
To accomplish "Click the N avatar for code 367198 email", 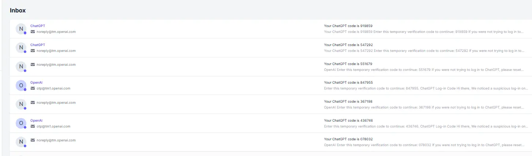I will (21, 104).
